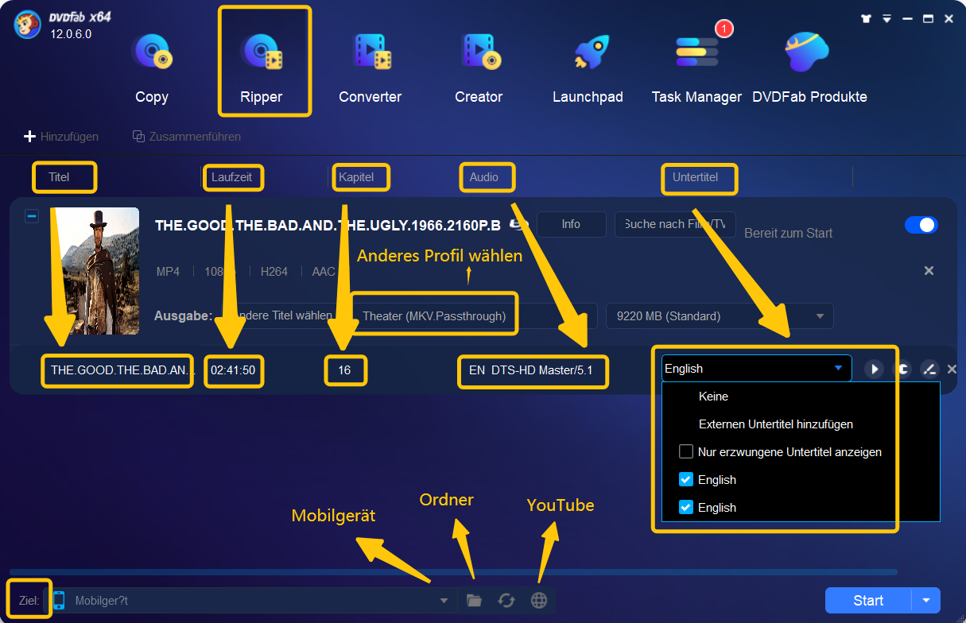Maximize the DVDFab window
The image size is (966, 623).
(x=928, y=19)
